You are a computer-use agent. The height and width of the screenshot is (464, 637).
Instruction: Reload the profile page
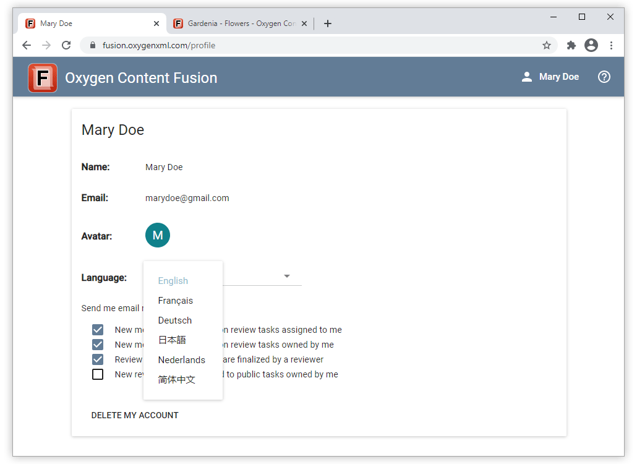66,45
